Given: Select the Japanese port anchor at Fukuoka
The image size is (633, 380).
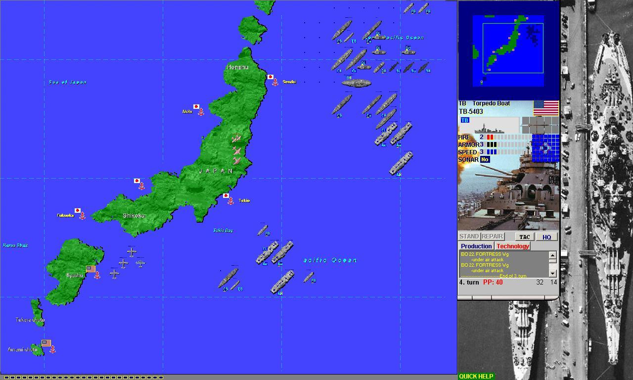Looking at the screenshot, I should click(x=82, y=216).
